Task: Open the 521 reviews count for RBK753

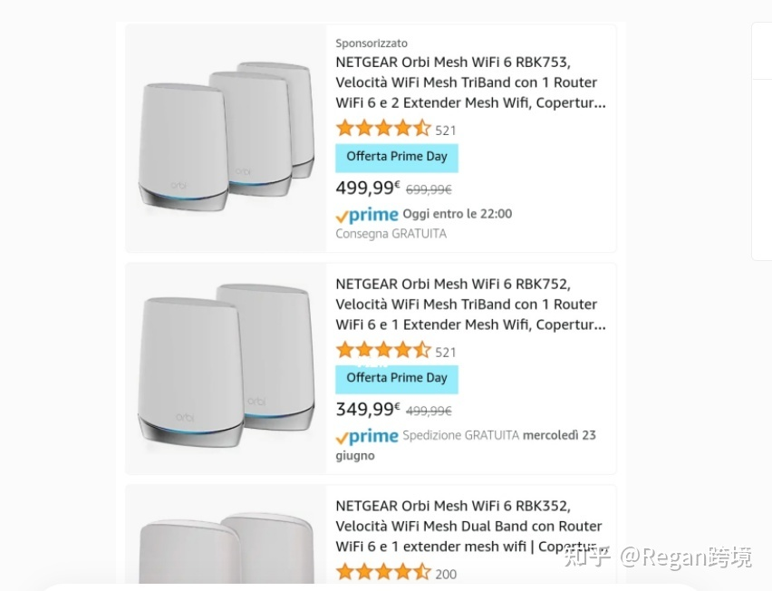Action: coord(446,131)
